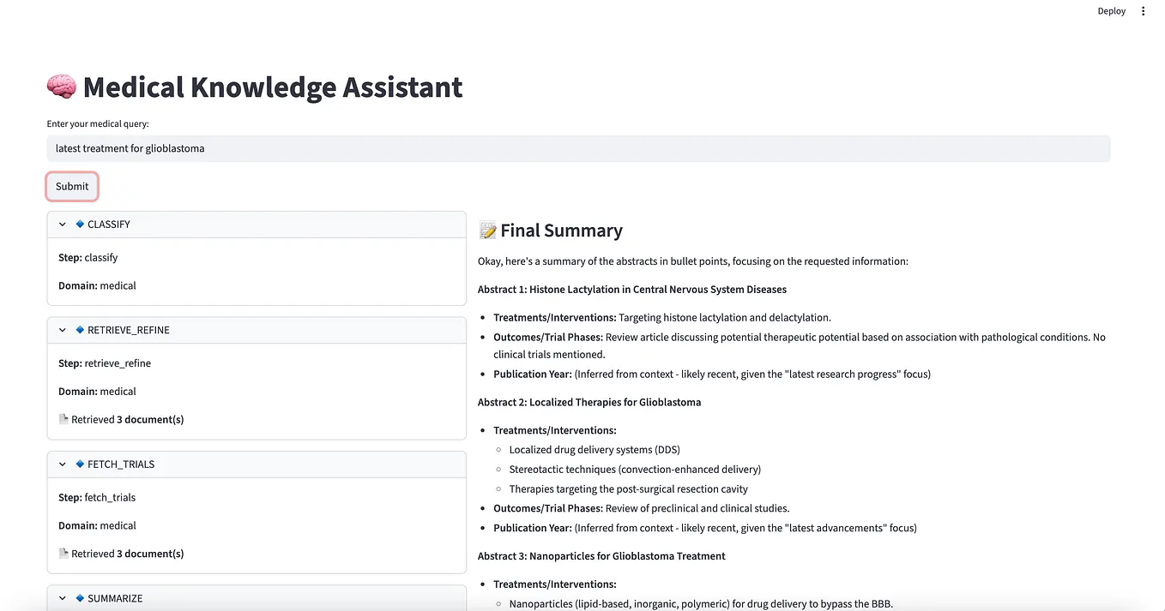Viewport: 1165px width, 611px height.
Task: Click the blue diamond icon beside SUMMARIZE
Action: pyautogui.click(x=79, y=597)
